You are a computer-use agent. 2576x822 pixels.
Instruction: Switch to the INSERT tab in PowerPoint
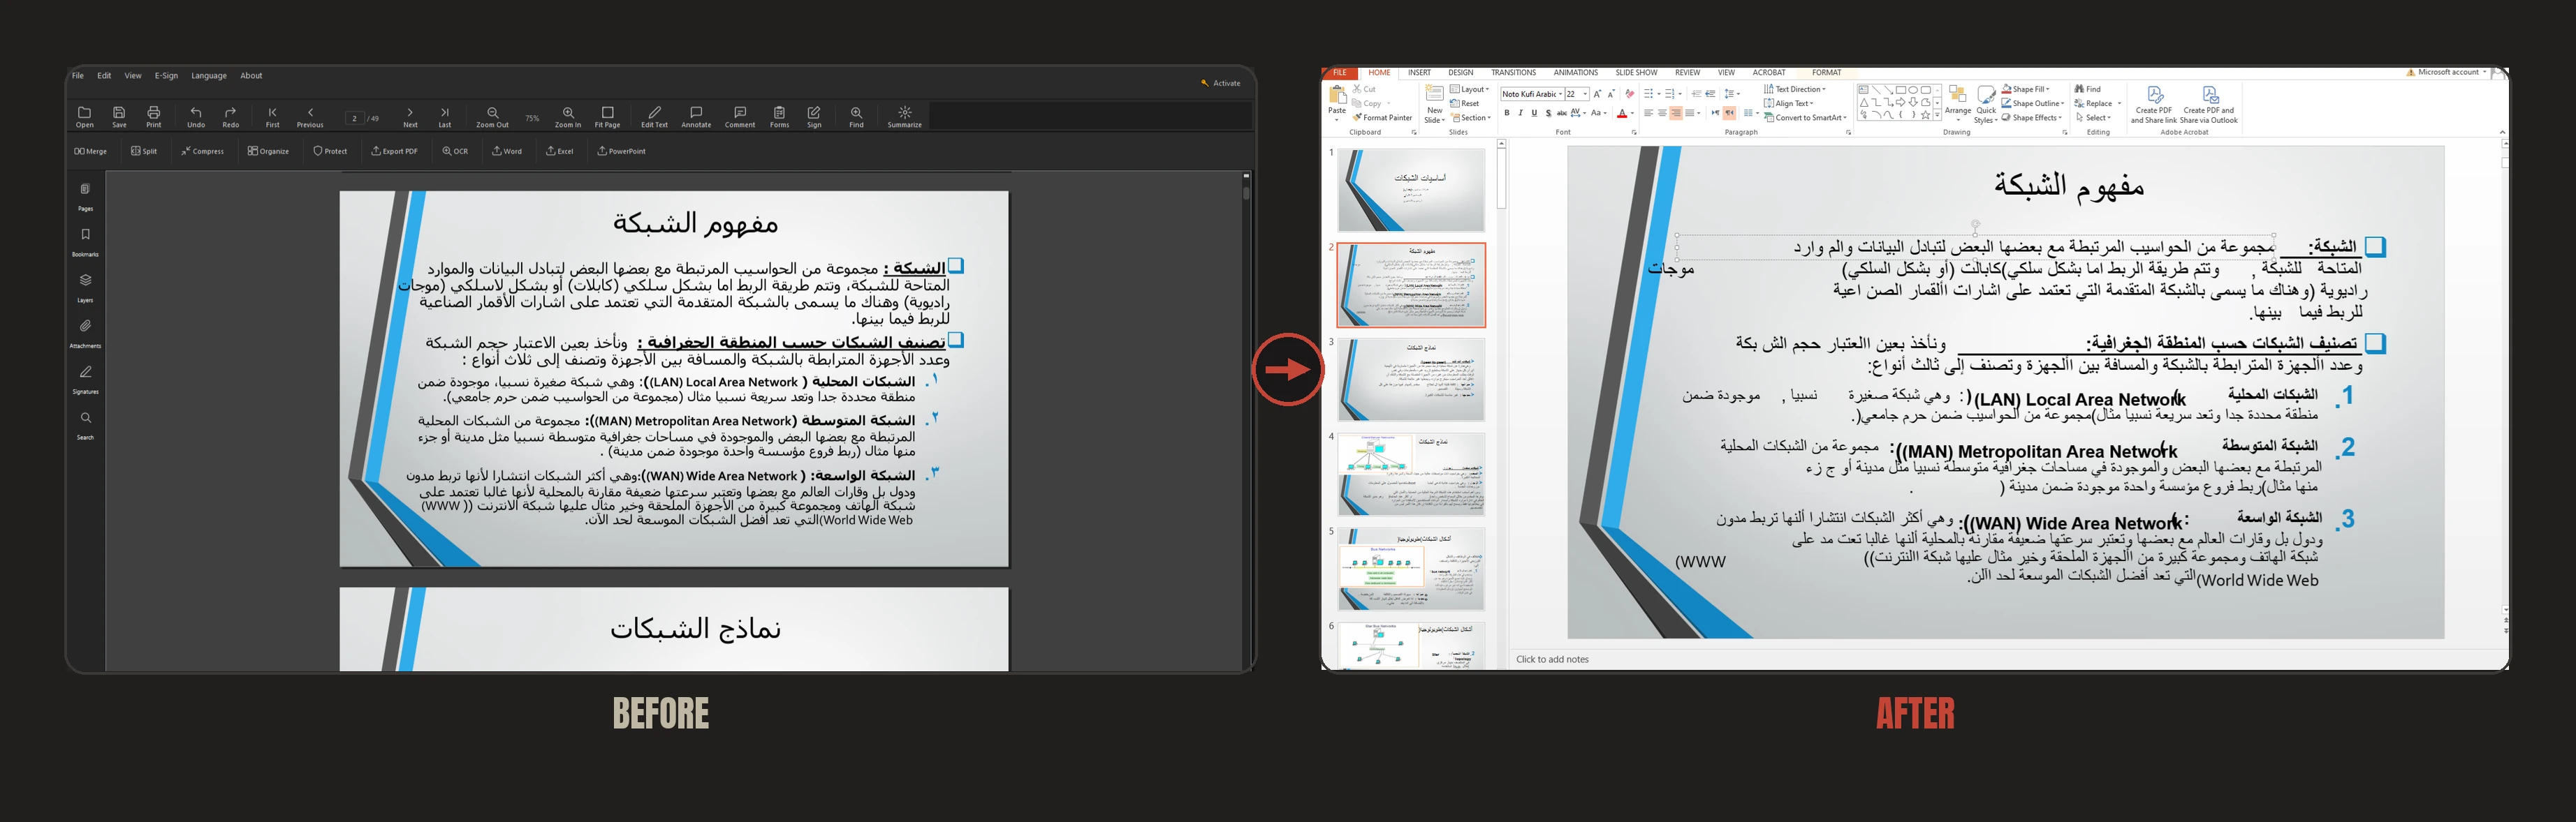click(1419, 73)
